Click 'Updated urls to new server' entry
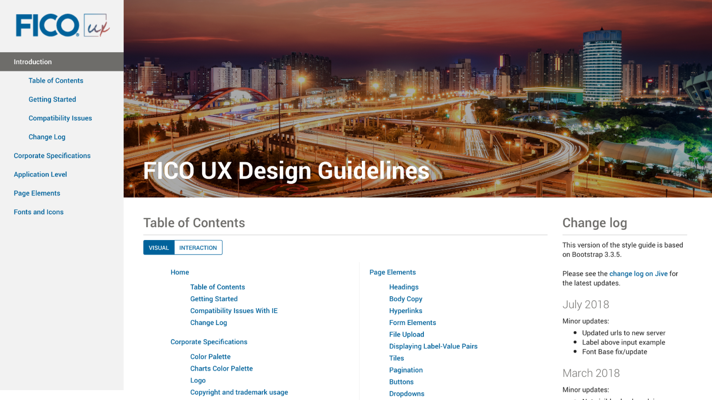The width and height of the screenshot is (712, 400). (x=624, y=333)
